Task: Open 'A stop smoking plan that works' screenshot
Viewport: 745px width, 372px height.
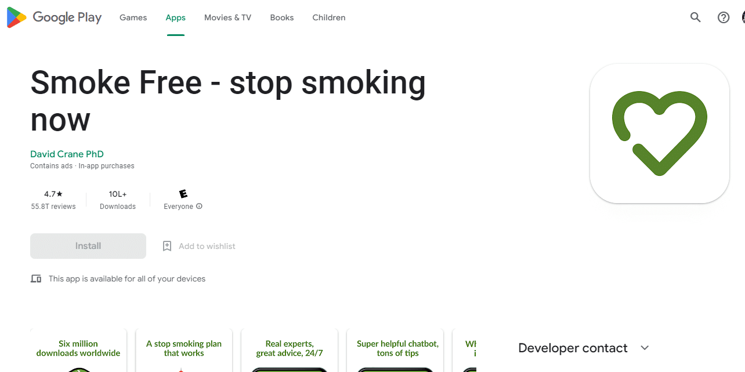Action: click(184, 351)
